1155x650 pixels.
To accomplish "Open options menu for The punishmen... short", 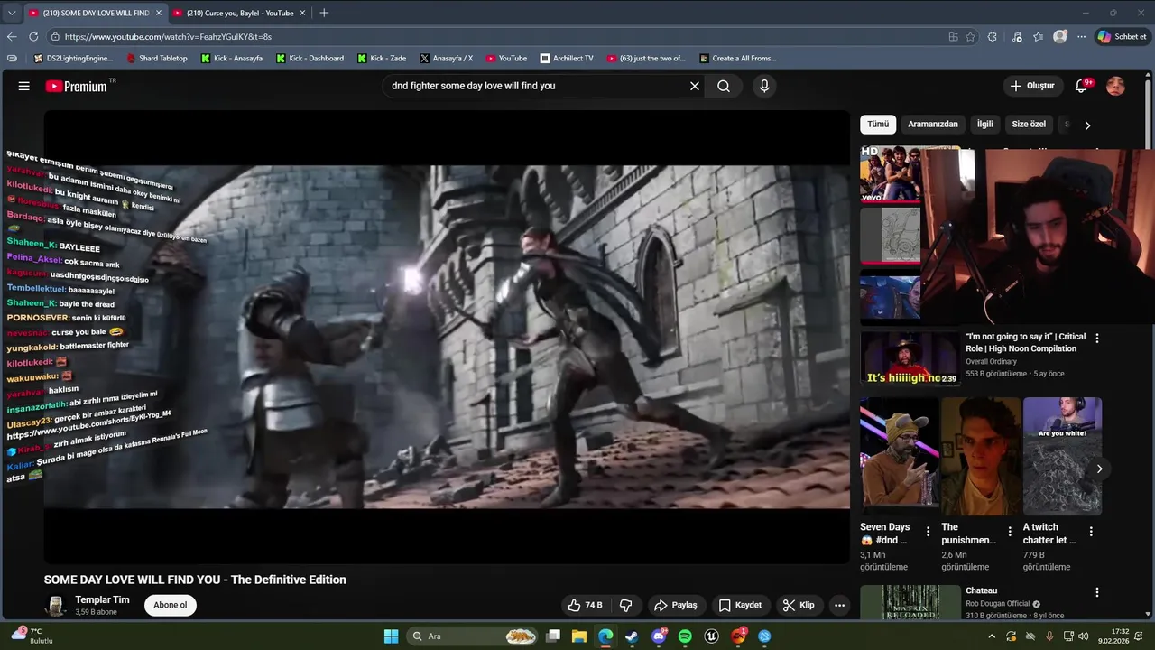I will pos(1010,532).
